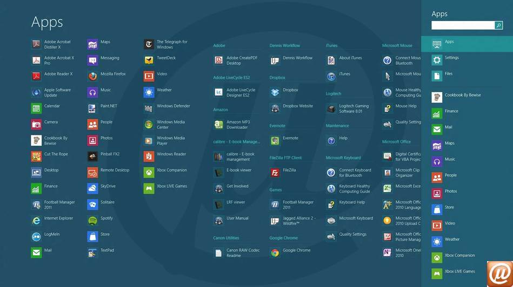
Task: Launch Amazon MP3 Downloader
Action: pyautogui.click(x=232, y=124)
